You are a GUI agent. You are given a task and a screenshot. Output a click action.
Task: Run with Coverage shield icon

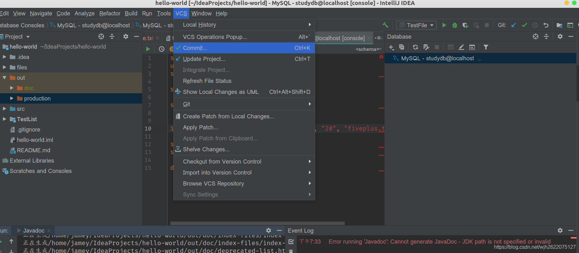(x=465, y=25)
